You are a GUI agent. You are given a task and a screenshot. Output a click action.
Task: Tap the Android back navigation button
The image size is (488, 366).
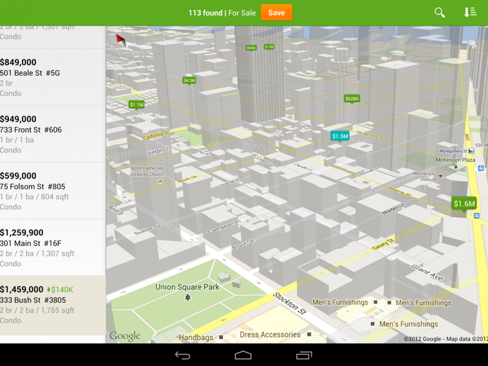tap(183, 355)
